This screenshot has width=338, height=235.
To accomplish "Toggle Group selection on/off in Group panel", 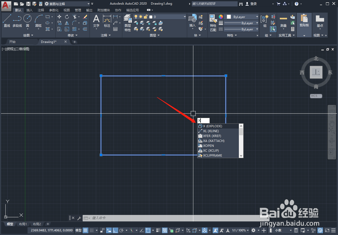I will tap(273, 29).
